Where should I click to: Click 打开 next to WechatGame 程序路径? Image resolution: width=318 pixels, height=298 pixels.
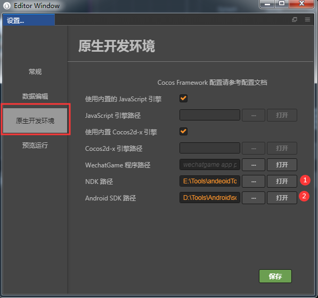[282, 165]
